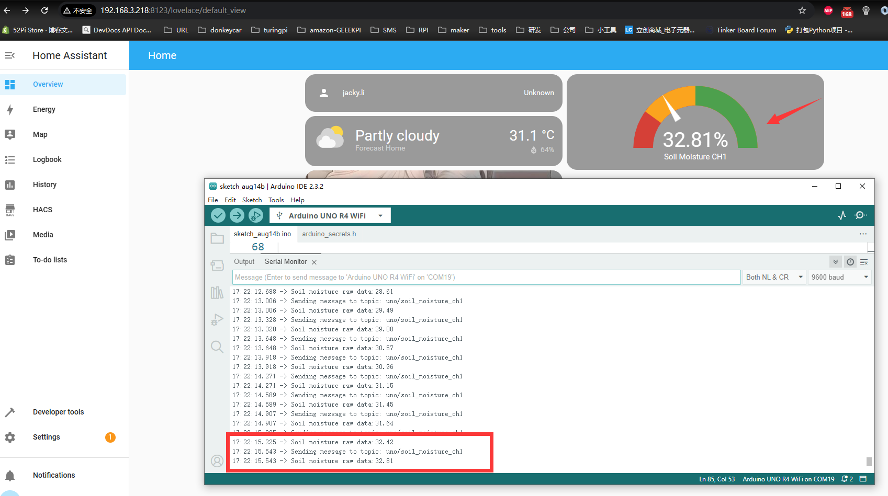Open the Sketch menu in Arduino IDE
The image size is (888, 496).
point(252,200)
